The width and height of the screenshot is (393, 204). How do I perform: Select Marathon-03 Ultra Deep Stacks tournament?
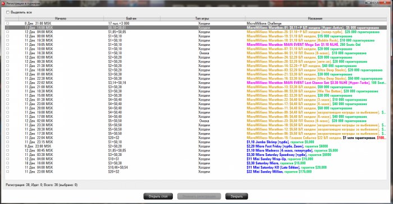tap(314, 70)
